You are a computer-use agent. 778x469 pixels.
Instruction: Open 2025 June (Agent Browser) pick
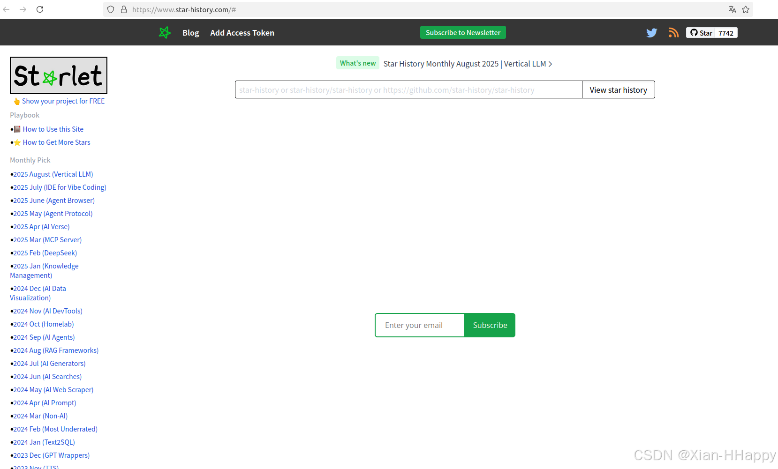tap(54, 201)
